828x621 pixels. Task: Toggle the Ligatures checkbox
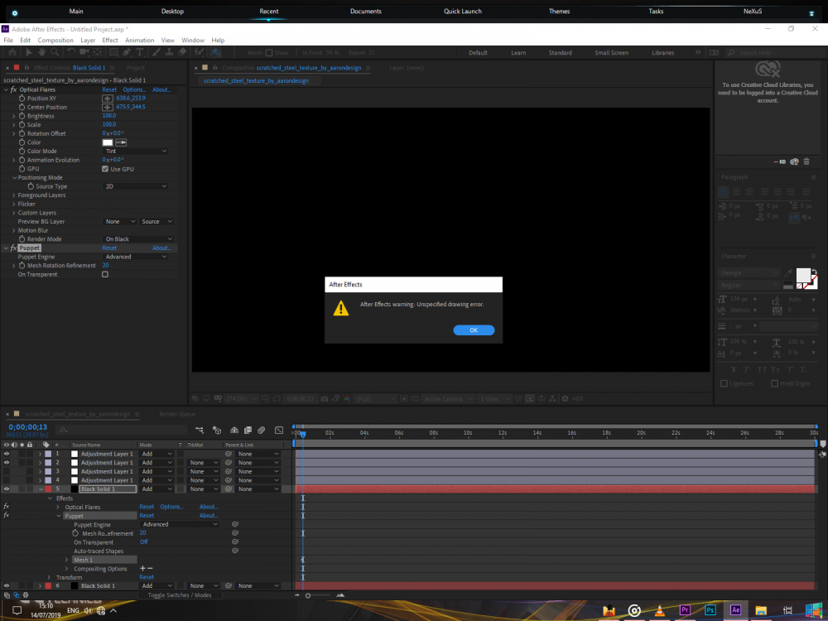(x=724, y=383)
